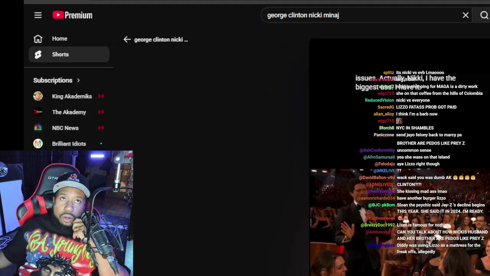Viewport: 490px width, 276px height.
Task: Click chat username 'llforchll'
Action: (387, 128)
